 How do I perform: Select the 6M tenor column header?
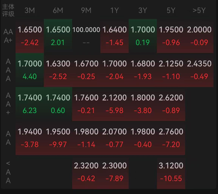(58, 11)
